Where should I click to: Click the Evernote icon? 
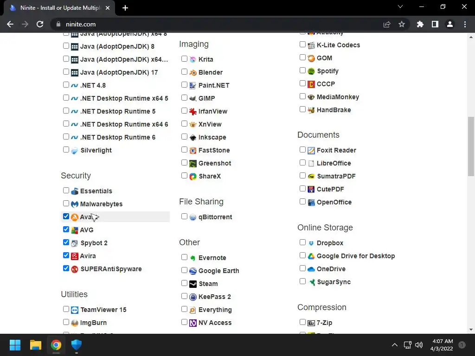193,258
